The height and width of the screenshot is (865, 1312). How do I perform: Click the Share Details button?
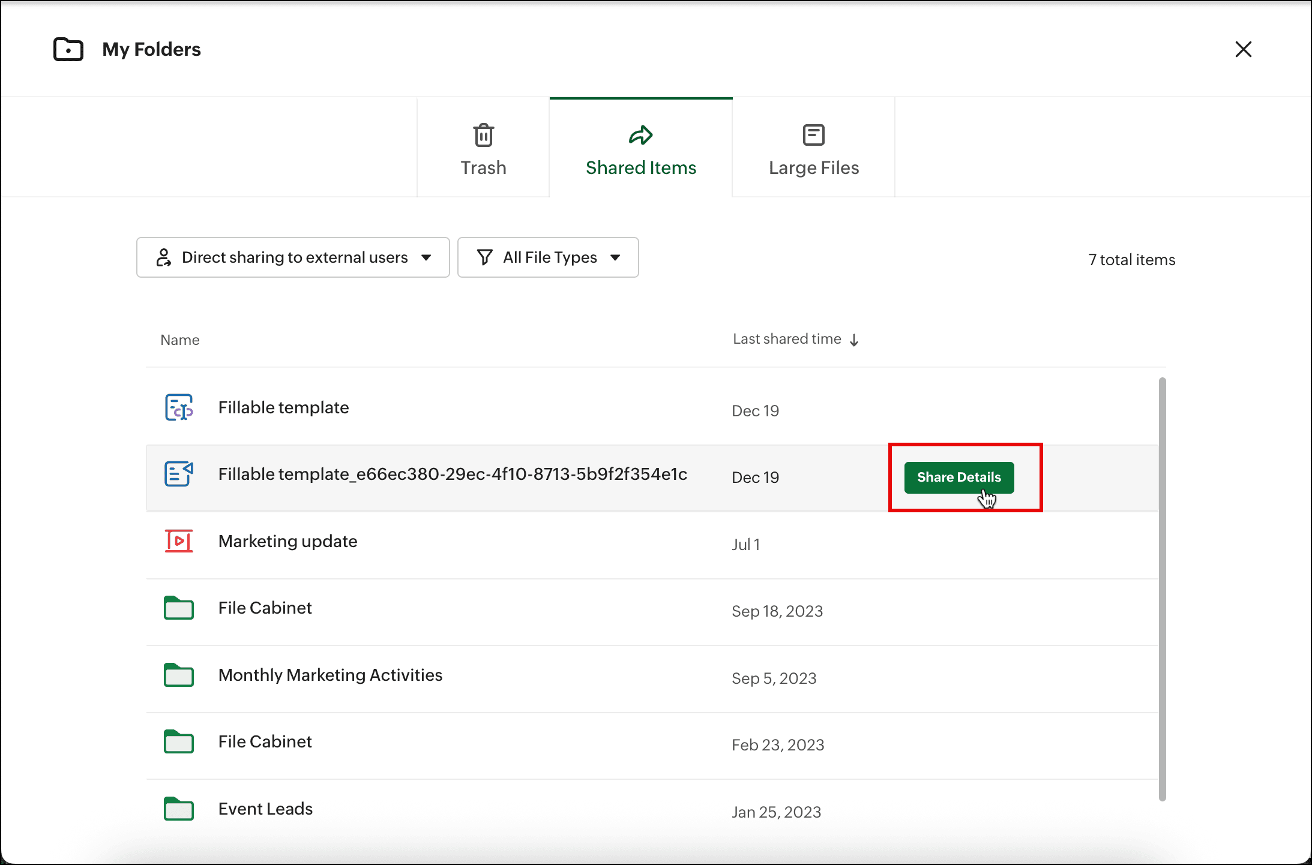point(958,477)
